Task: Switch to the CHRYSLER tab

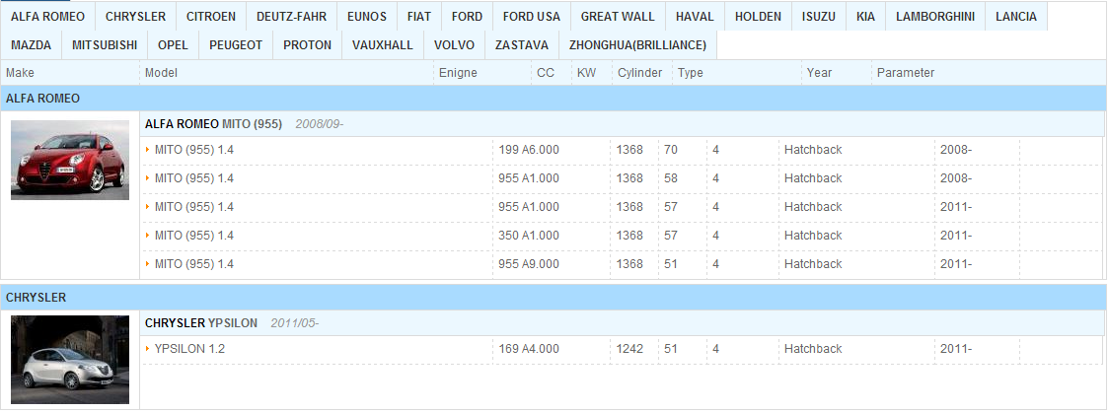Action: click(135, 16)
